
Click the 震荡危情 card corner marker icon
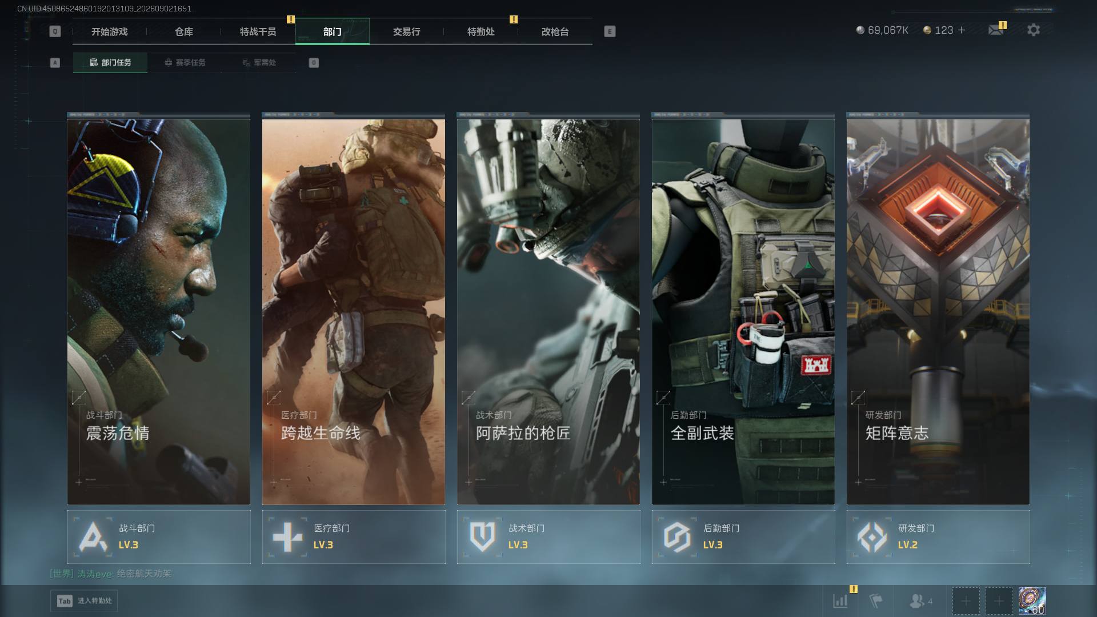pyautogui.click(x=79, y=397)
